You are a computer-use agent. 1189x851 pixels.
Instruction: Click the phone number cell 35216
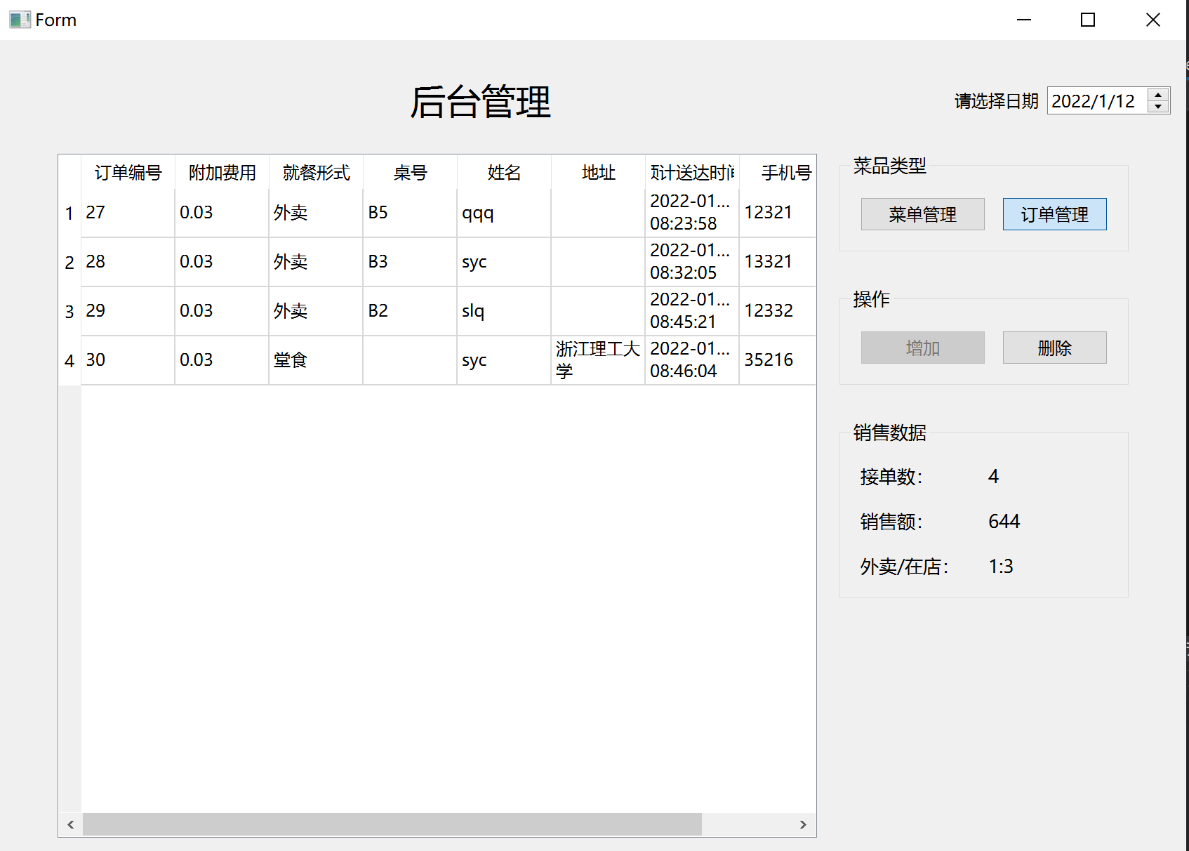777,360
